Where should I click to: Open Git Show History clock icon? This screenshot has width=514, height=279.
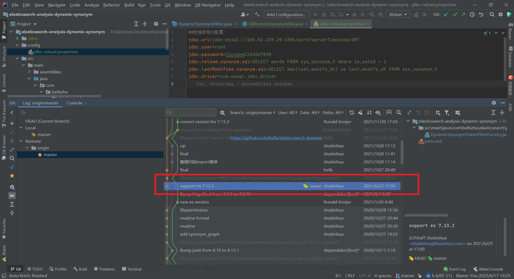472,14
